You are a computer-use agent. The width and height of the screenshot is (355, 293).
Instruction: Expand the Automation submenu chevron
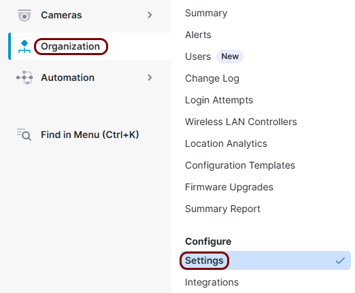click(150, 77)
